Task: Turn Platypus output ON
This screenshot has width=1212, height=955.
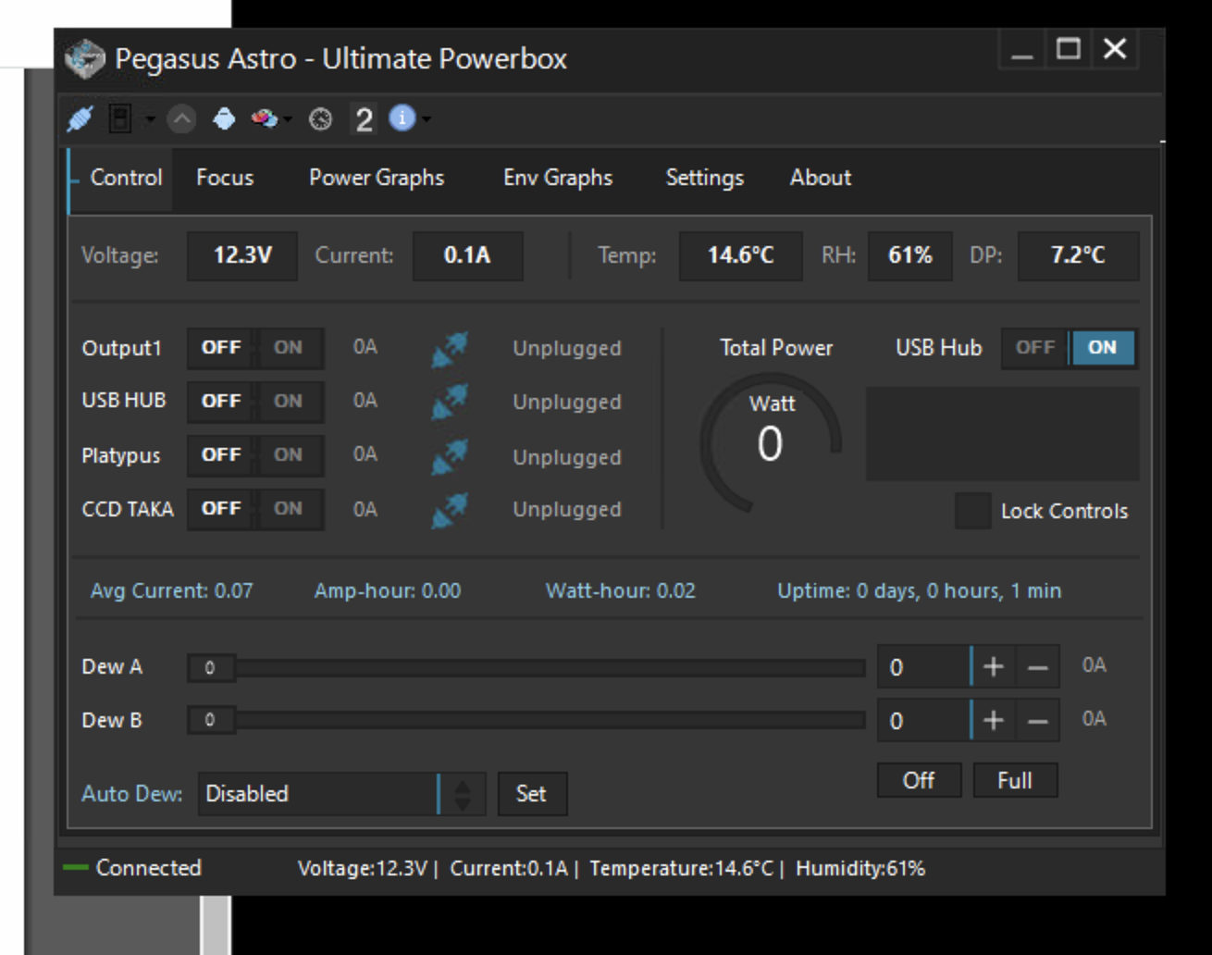Action: point(288,455)
